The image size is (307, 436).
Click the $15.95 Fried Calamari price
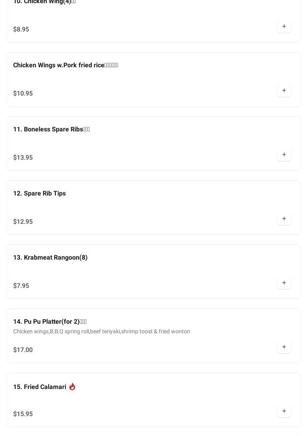[23, 414]
